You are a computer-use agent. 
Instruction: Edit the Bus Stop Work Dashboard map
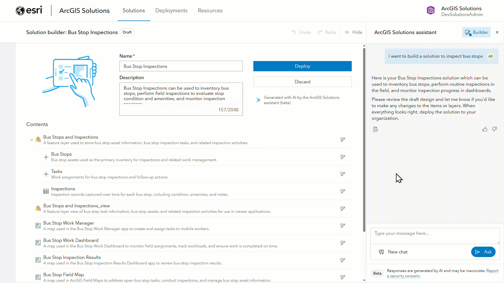(343, 243)
